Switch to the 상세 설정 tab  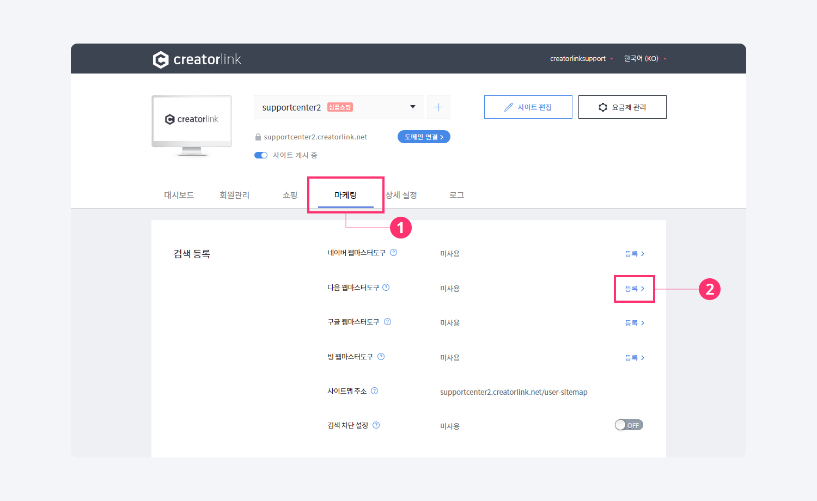tap(401, 195)
